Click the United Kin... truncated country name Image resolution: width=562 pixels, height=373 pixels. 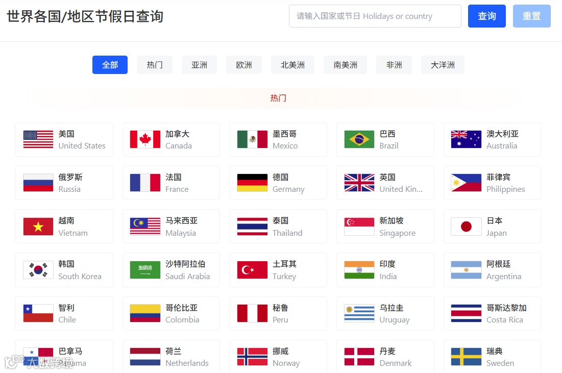coord(401,189)
